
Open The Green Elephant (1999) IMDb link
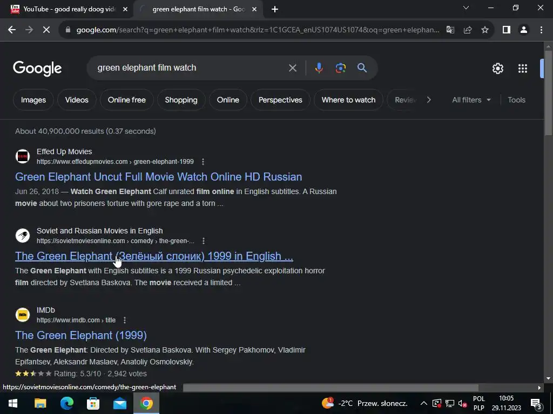(x=81, y=335)
